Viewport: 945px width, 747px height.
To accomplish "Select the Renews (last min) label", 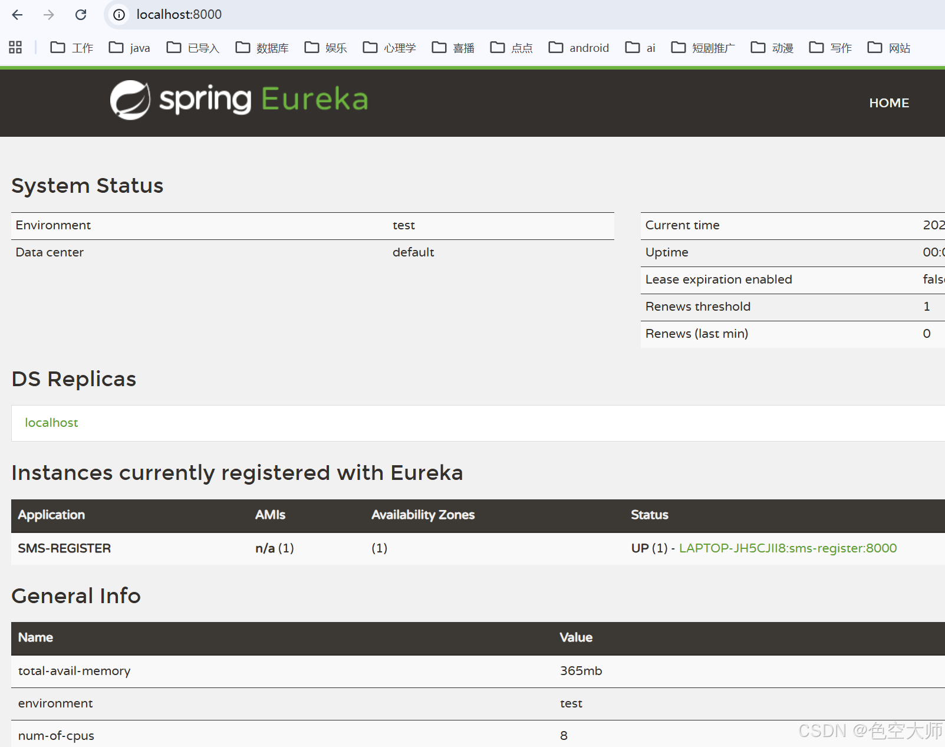I will pyautogui.click(x=697, y=334).
